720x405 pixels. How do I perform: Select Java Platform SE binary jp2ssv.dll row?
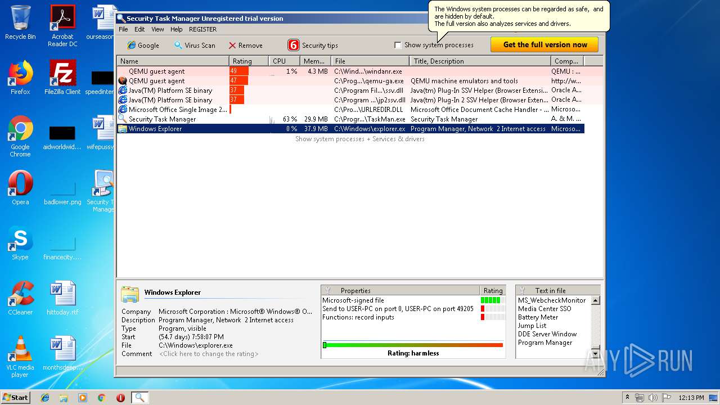point(350,100)
